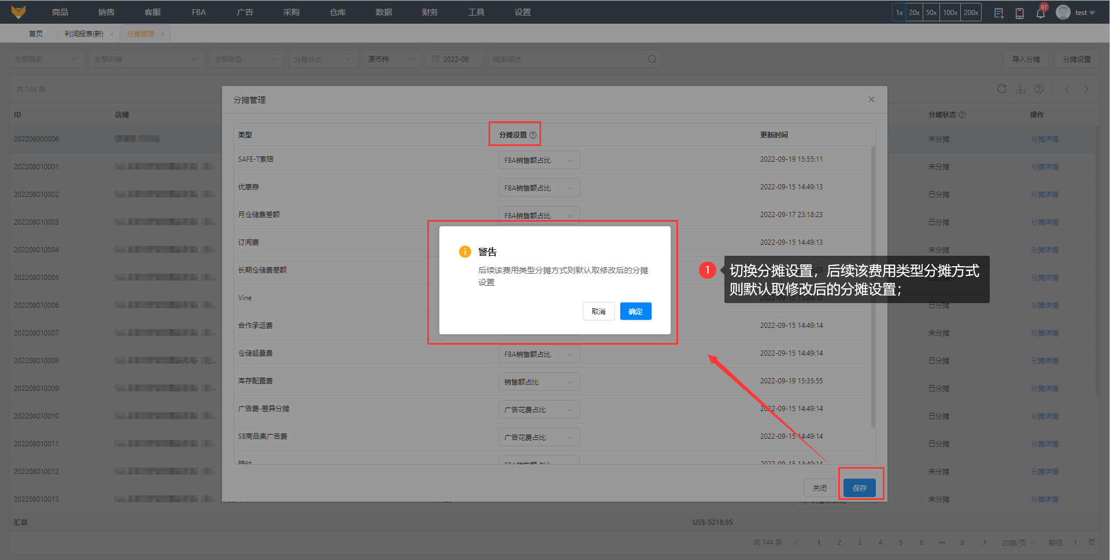This screenshot has height=560, width=1110.
Task: Open allocation dropdown for SAFE-T索赔 row
Action: tap(539, 160)
